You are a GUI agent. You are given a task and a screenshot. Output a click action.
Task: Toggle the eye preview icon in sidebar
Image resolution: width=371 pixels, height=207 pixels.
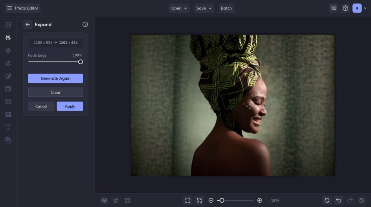8,50
